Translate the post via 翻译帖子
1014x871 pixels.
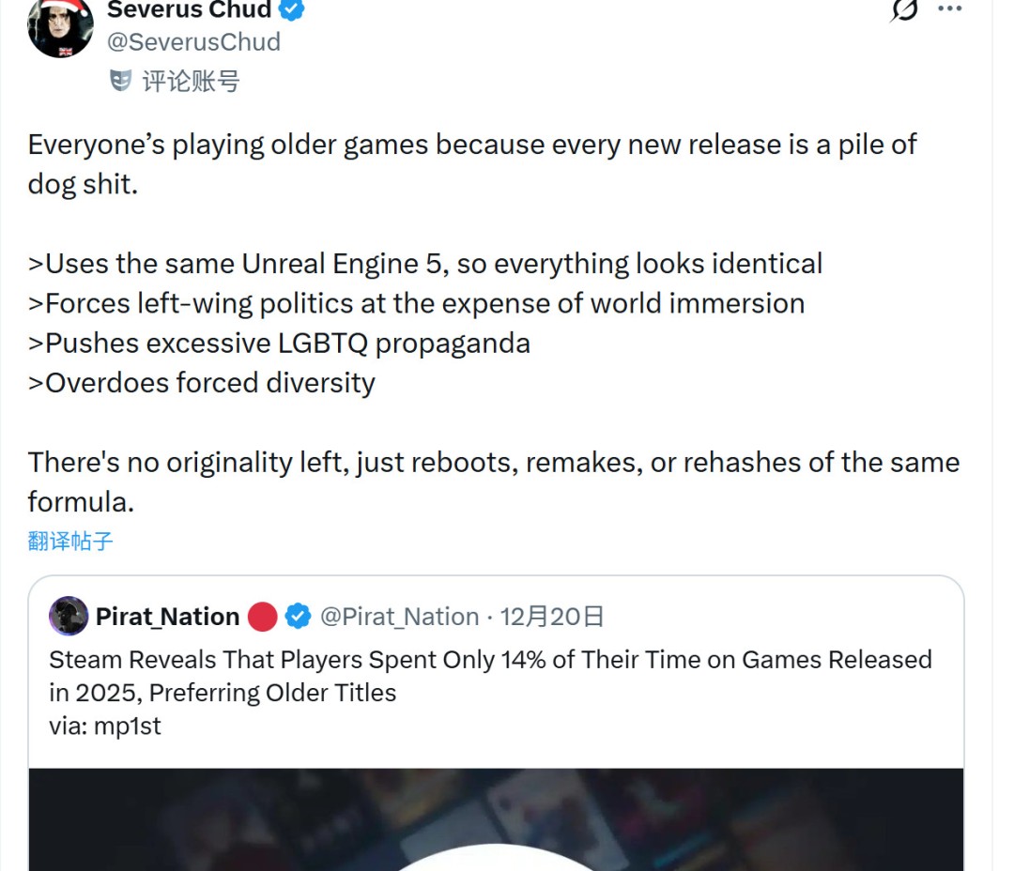click(70, 541)
